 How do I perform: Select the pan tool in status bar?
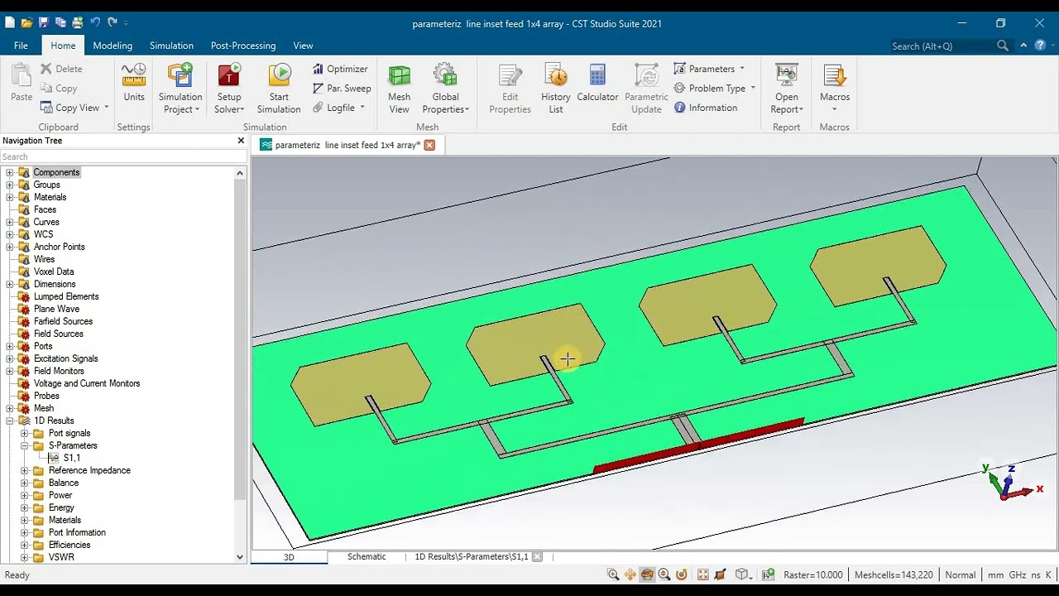pos(630,574)
